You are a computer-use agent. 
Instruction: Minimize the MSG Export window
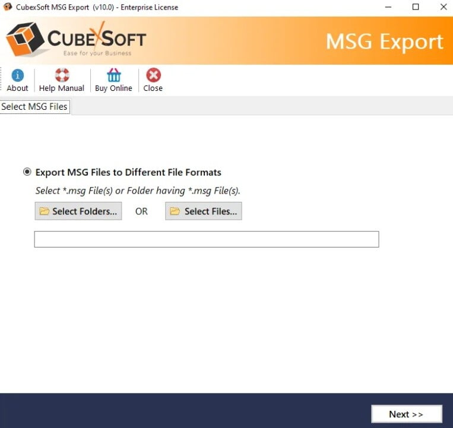click(x=388, y=7)
